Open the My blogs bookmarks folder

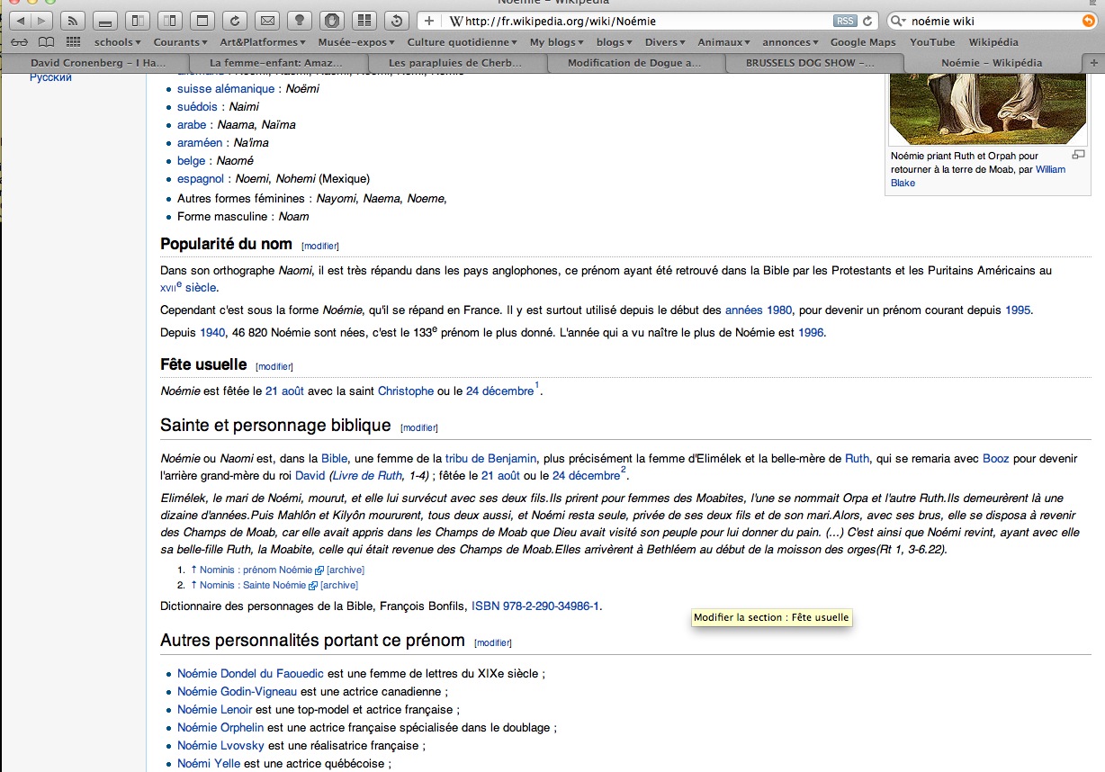click(x=556, y=42)
